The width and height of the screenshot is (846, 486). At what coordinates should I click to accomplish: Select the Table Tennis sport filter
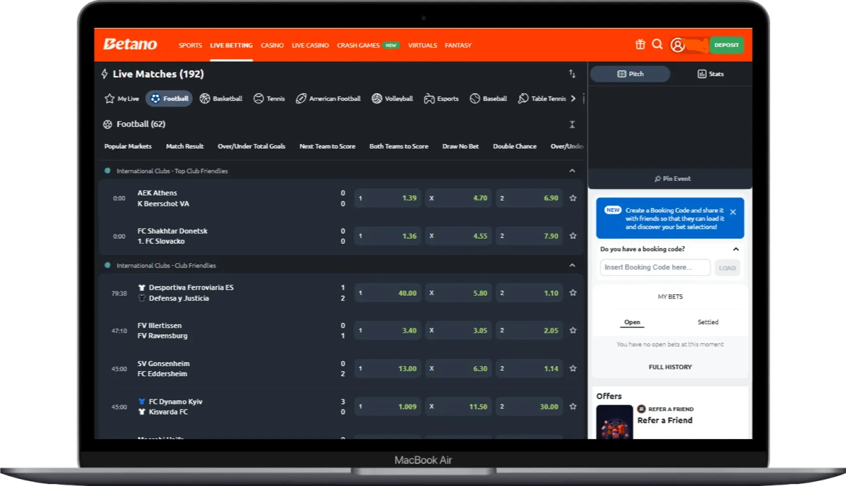tap(542, 99)
